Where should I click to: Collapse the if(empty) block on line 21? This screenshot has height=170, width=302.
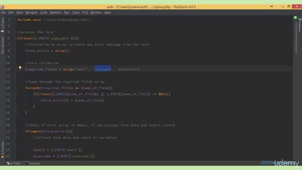click(x=16, y=131)
